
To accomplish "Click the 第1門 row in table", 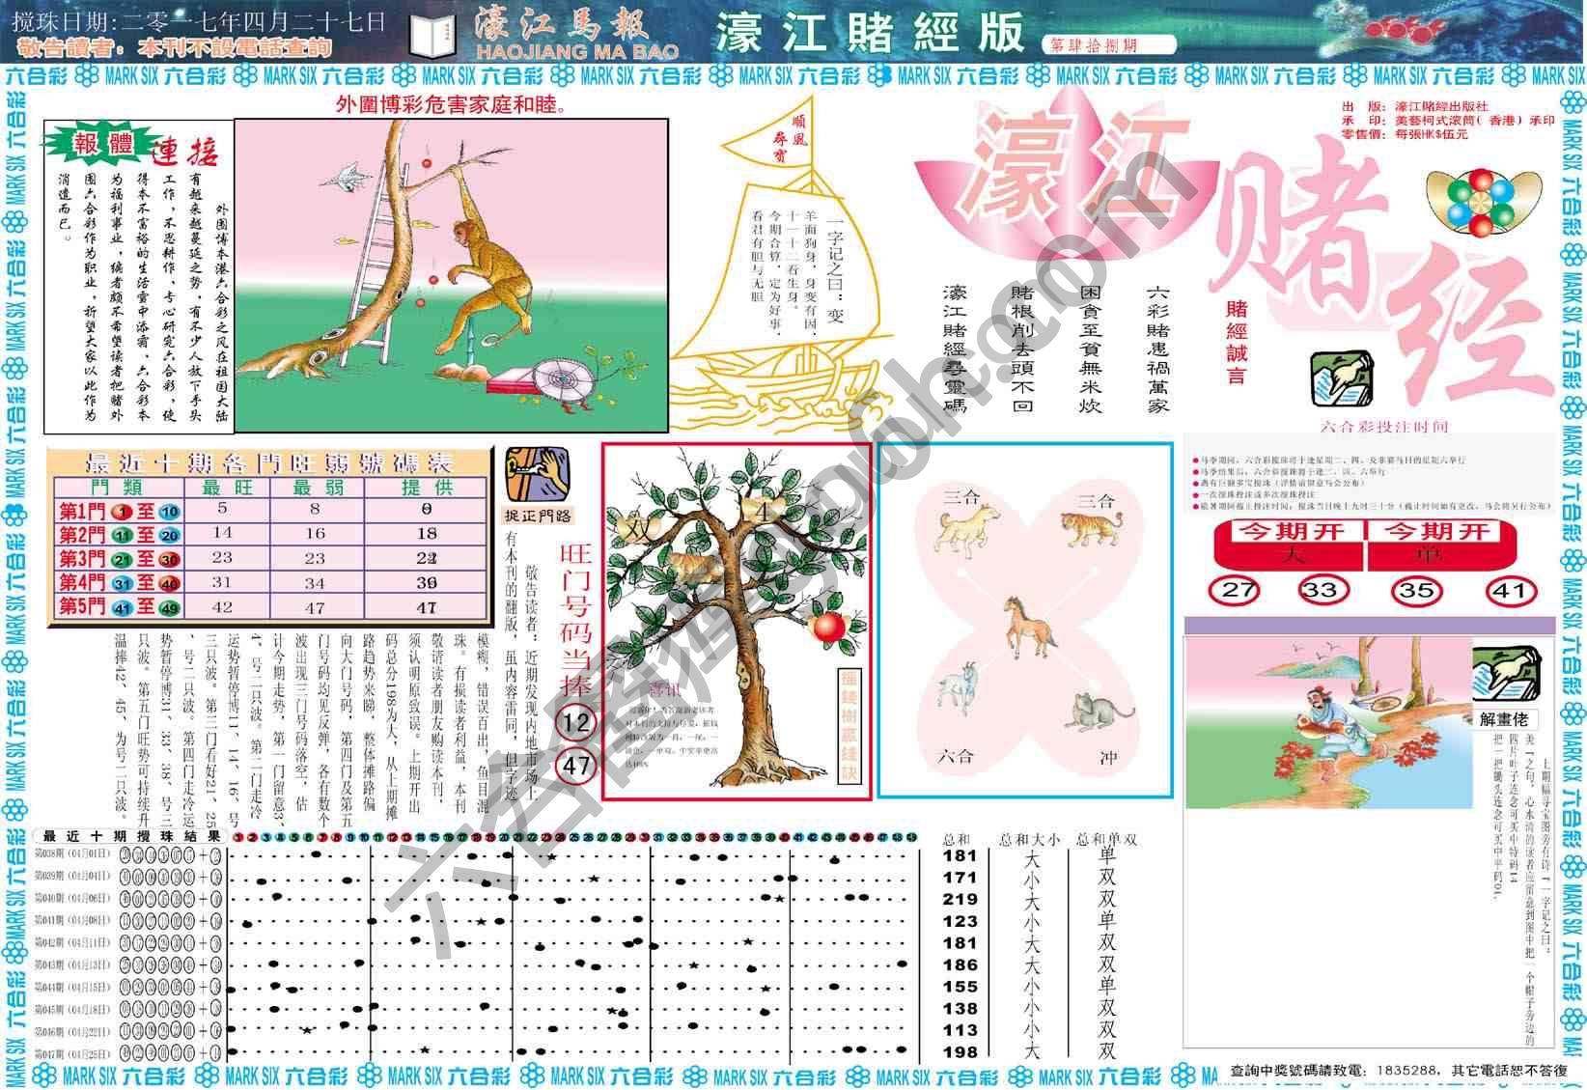I will coord(268,510).
